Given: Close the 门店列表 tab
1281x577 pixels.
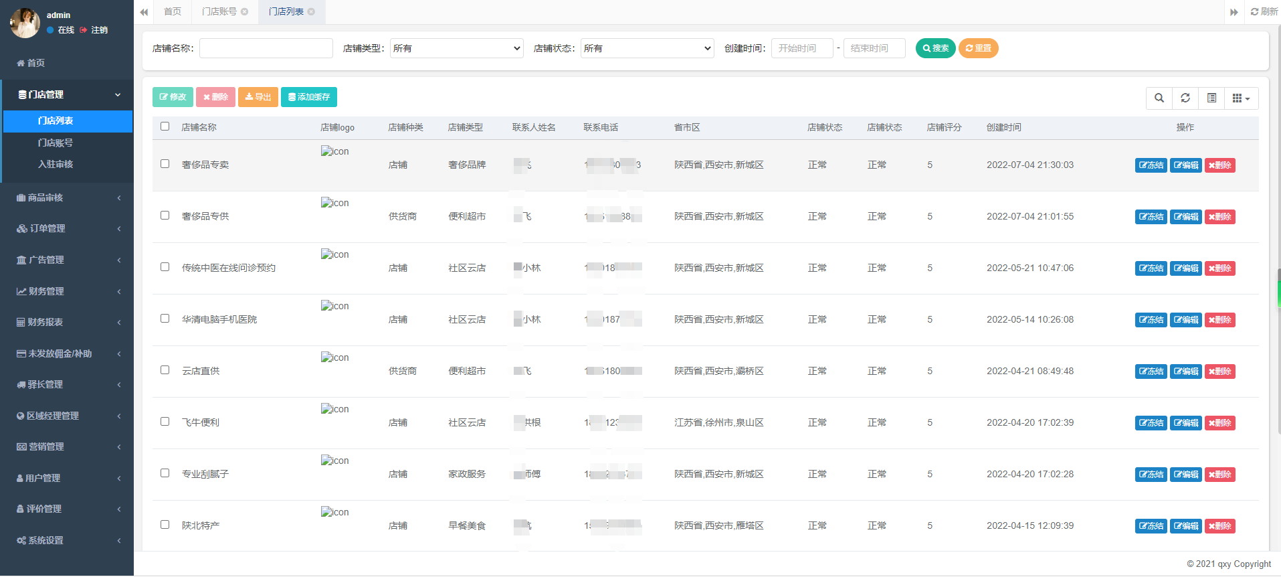Looking at the screenshot, I should coord(311,11).
